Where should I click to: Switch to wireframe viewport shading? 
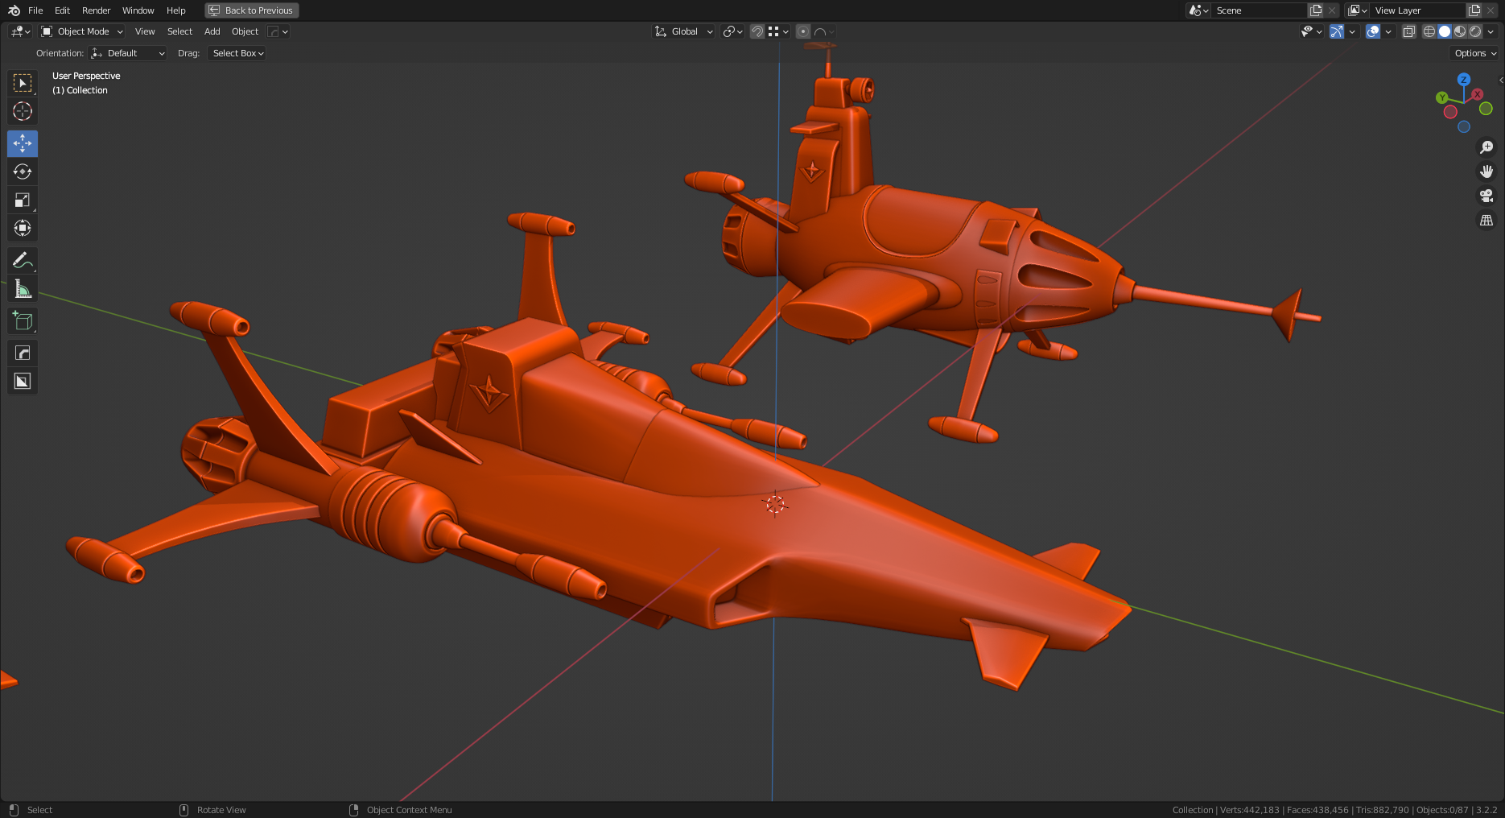[x=1429, y=31]
